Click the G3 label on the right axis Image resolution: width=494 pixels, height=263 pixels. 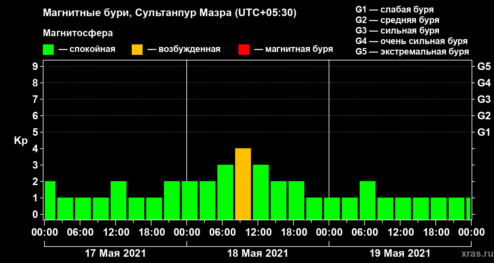[x=484, y=100]
